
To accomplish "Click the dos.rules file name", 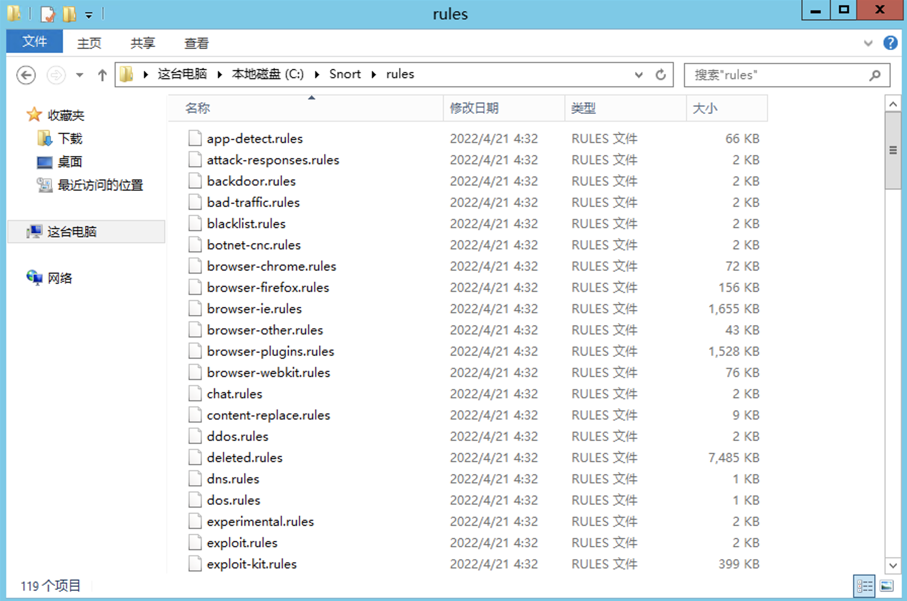I will [234, 500].
